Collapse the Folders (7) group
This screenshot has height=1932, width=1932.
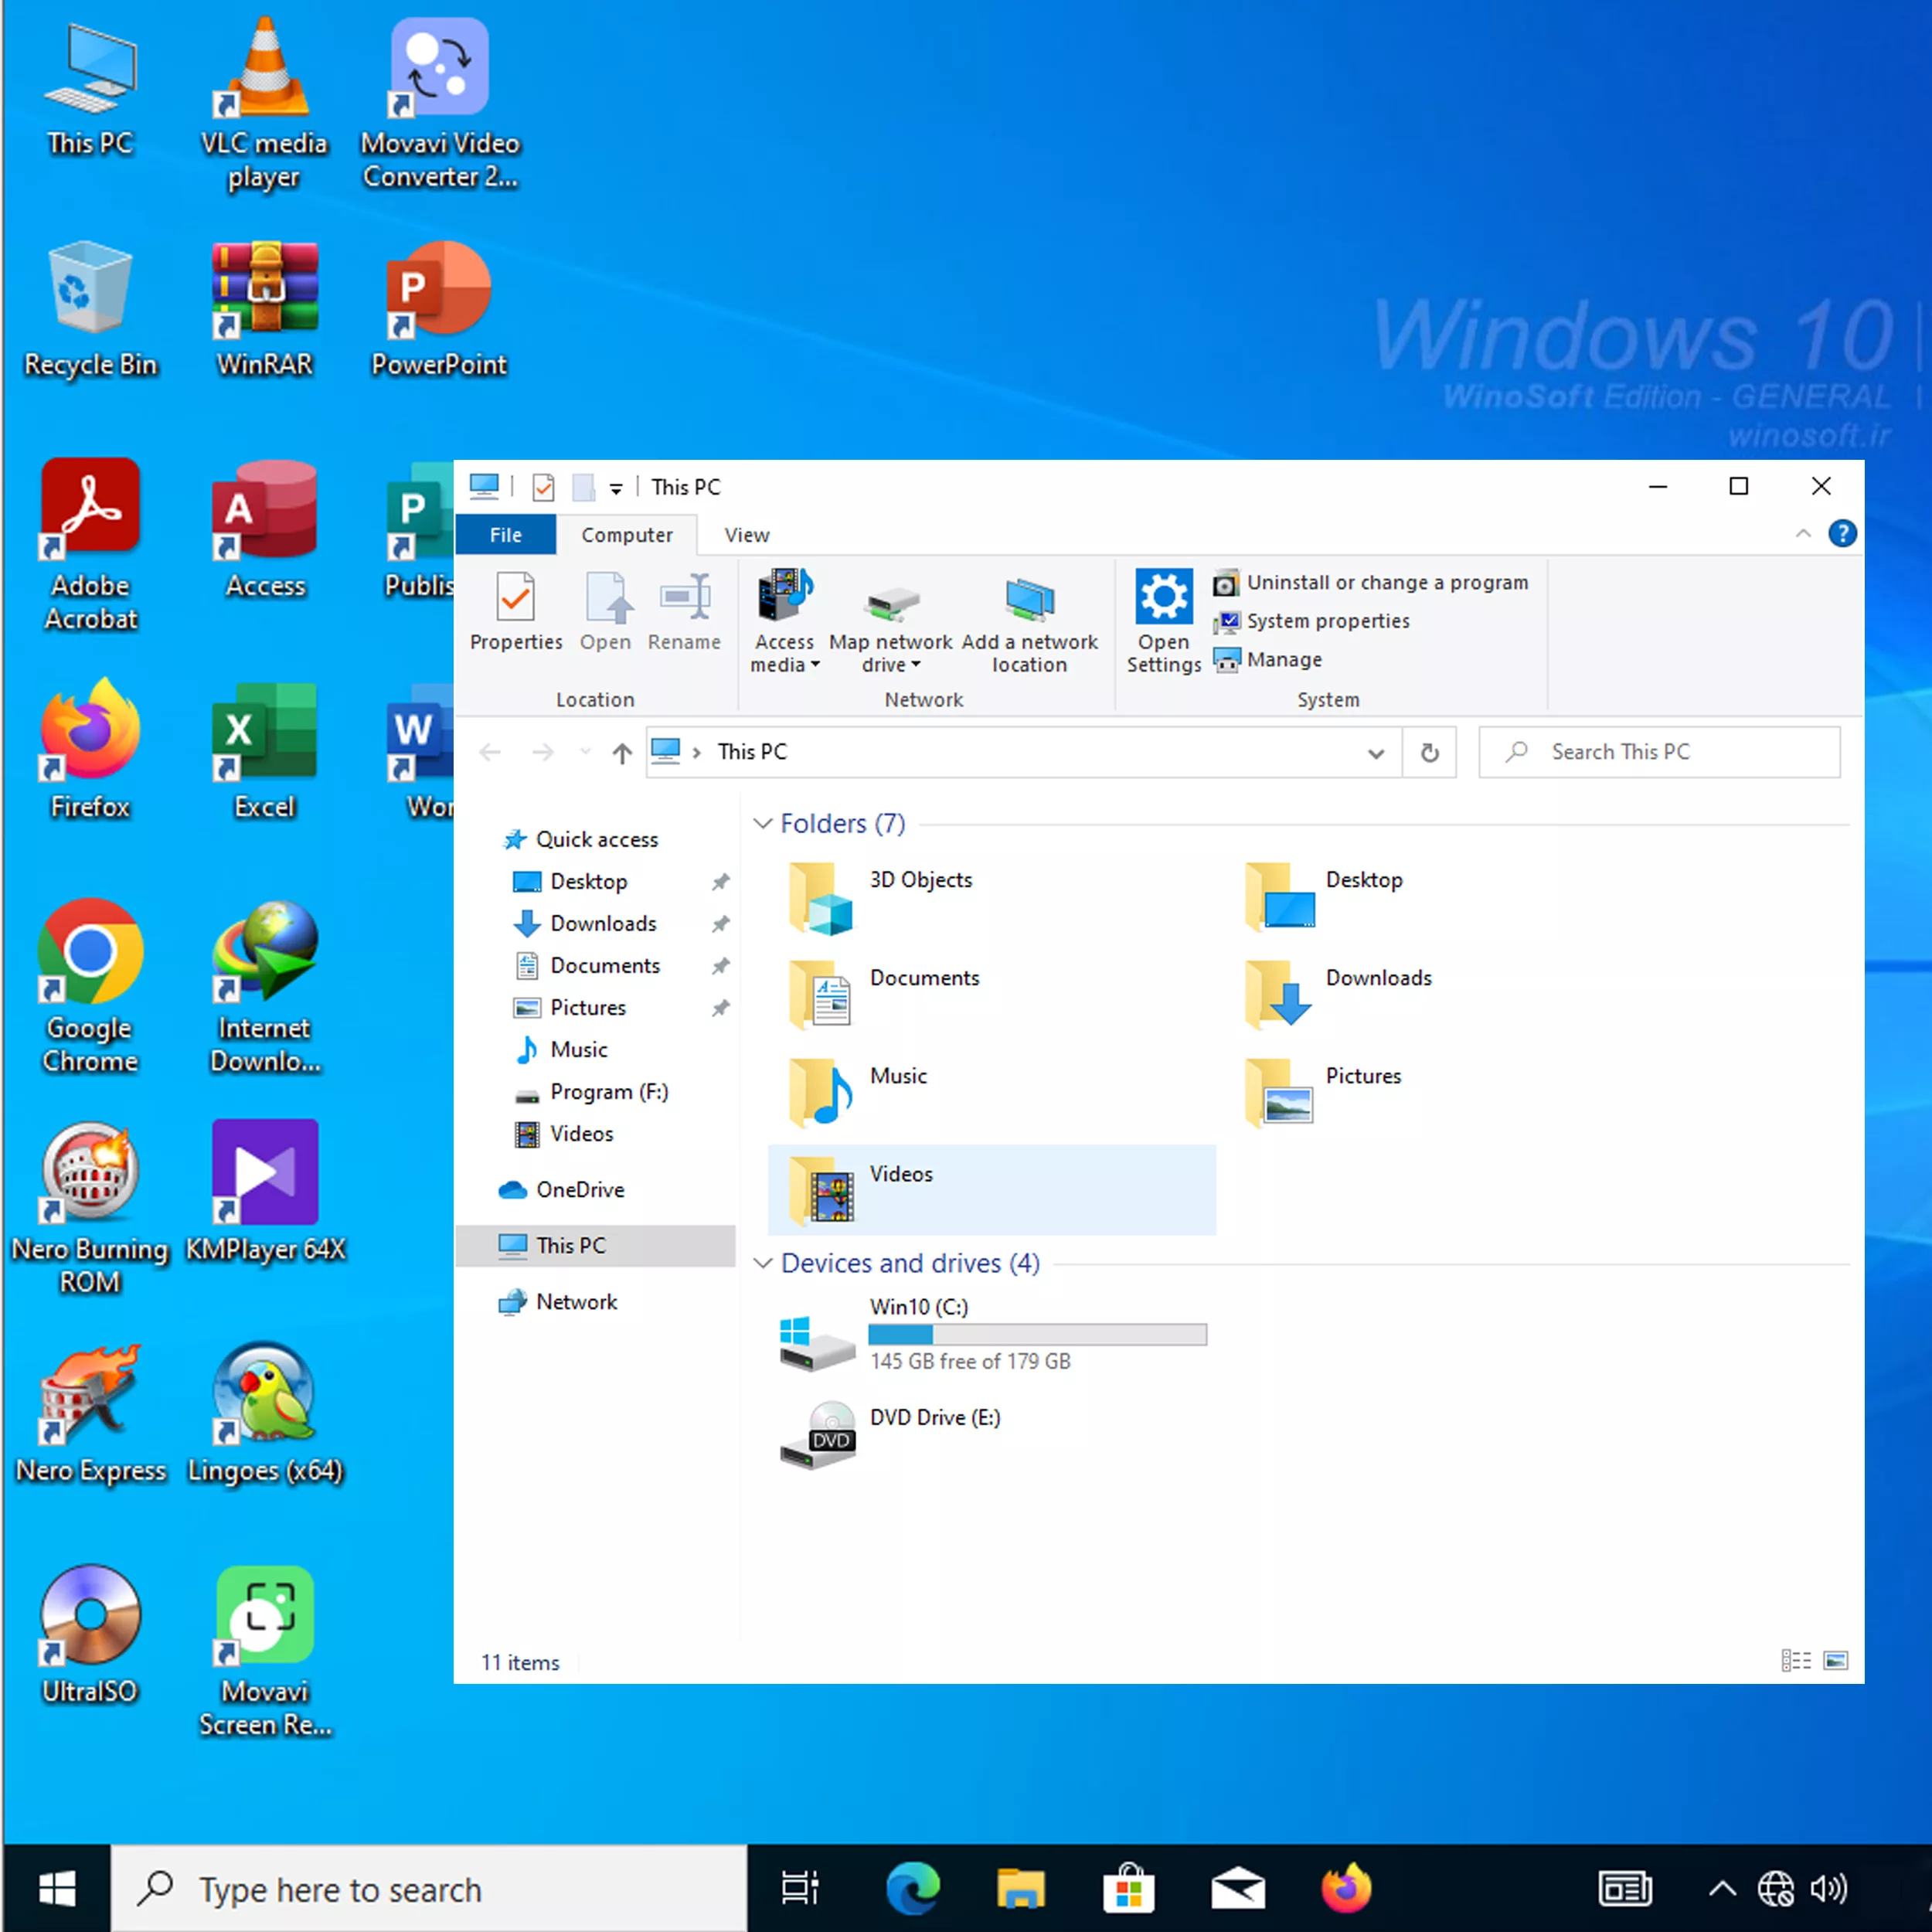coord(763,823)
